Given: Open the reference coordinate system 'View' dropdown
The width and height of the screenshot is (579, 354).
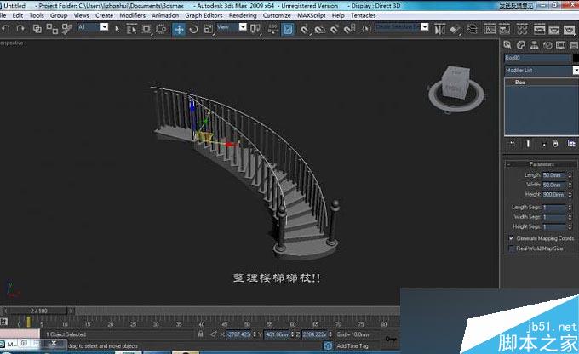Looking at the screenshot, I should tap(243, 27).
